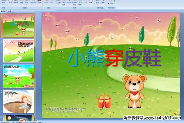The width and height of the screenshot is (184, 123).
Task: Expand the Table (表格) dropdown
Action: [4, 3]
